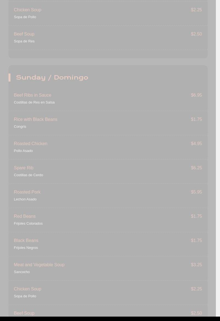Click the Red Beans menu item
Image resolution: width=220 pixels, height=321 pixels.
pos(24,216)
